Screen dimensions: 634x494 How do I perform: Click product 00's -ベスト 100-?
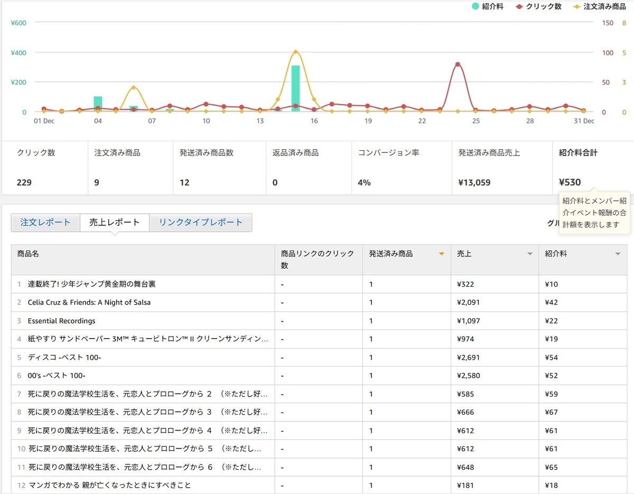57,376
